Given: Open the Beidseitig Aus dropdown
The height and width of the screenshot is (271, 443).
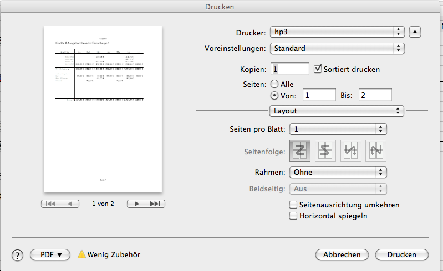Looking at the screenshot, I should click(338, 189).
